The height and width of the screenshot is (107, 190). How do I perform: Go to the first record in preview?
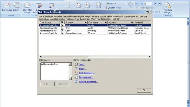click(x=137, y=4)
